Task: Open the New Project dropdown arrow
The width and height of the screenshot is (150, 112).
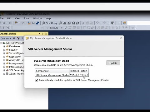Action: (19, 23)
